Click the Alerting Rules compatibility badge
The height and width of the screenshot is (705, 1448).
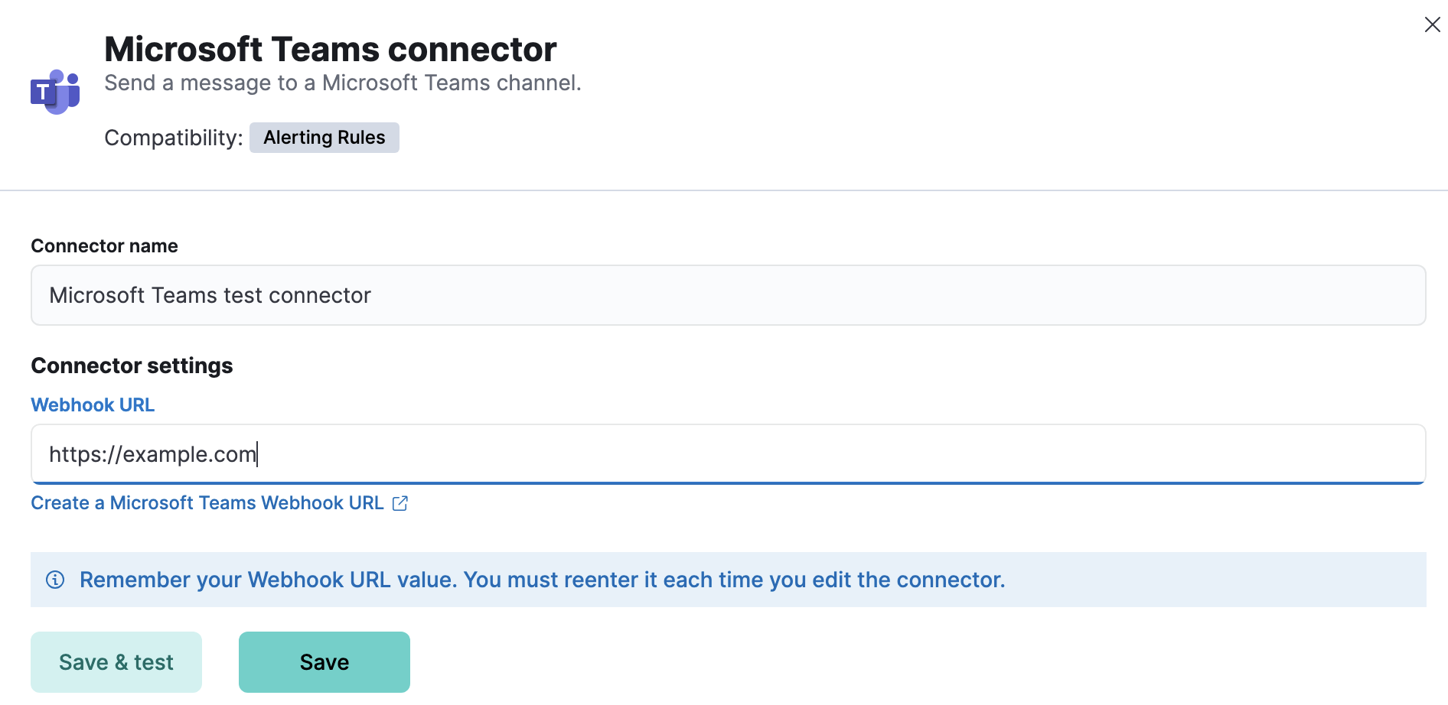pos(324,138)
